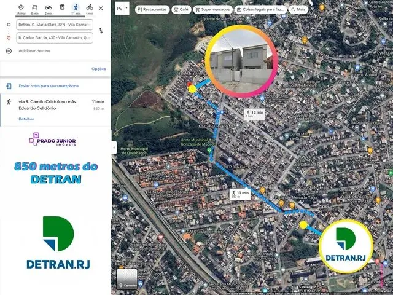The width and height of the screenshot is (393, 295).
Task: Click Enviar rotas para seu smartphone link
Action: 49,86
